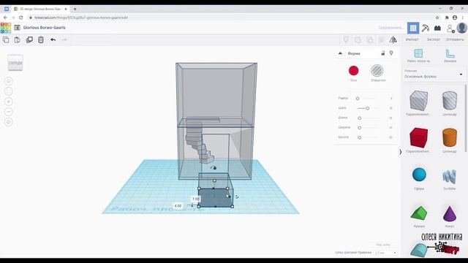The height and width of the screenshot is (263, 468).
Task: Open the user profile avatar
Action: (461, 28)
